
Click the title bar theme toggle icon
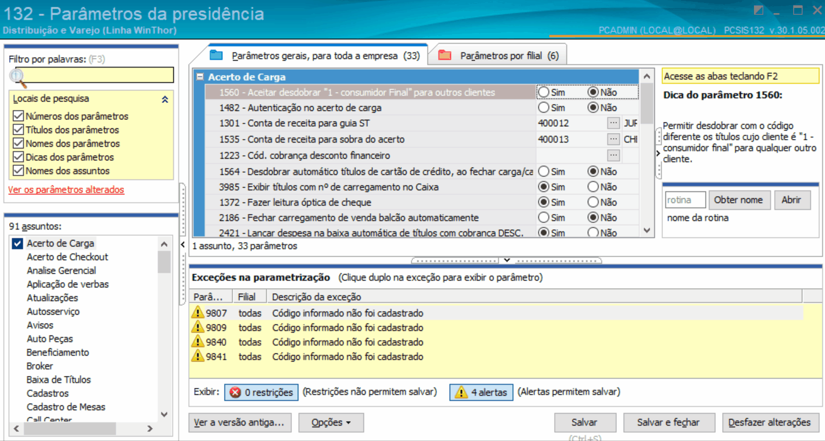coord(758,10)
